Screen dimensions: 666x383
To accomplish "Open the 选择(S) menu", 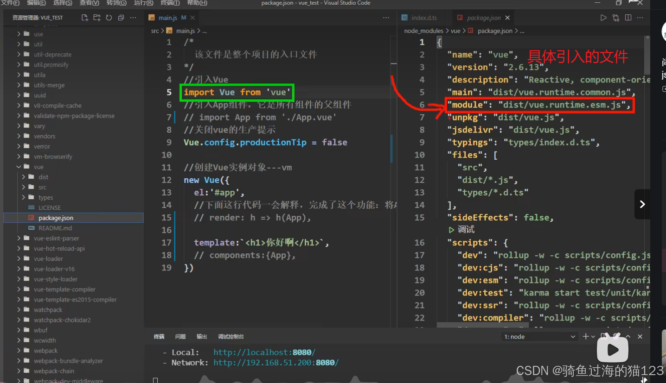I will (x=63, y=3).
